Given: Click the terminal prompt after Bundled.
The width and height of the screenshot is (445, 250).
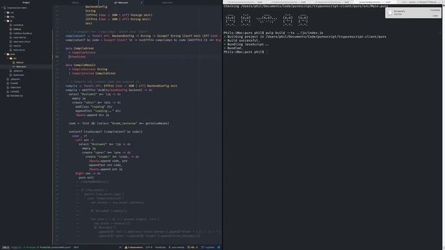Looking at the screenshot, I should pos(244,52).
